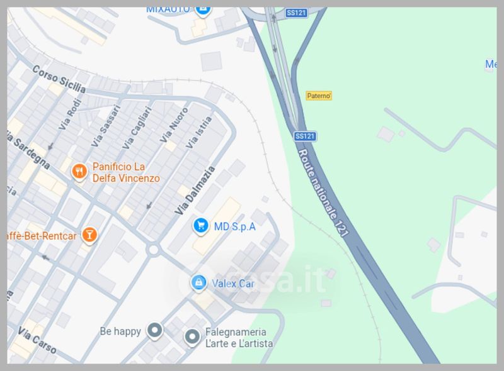
Task: Select the Via Cagliari street label
Action: (137, 128)
